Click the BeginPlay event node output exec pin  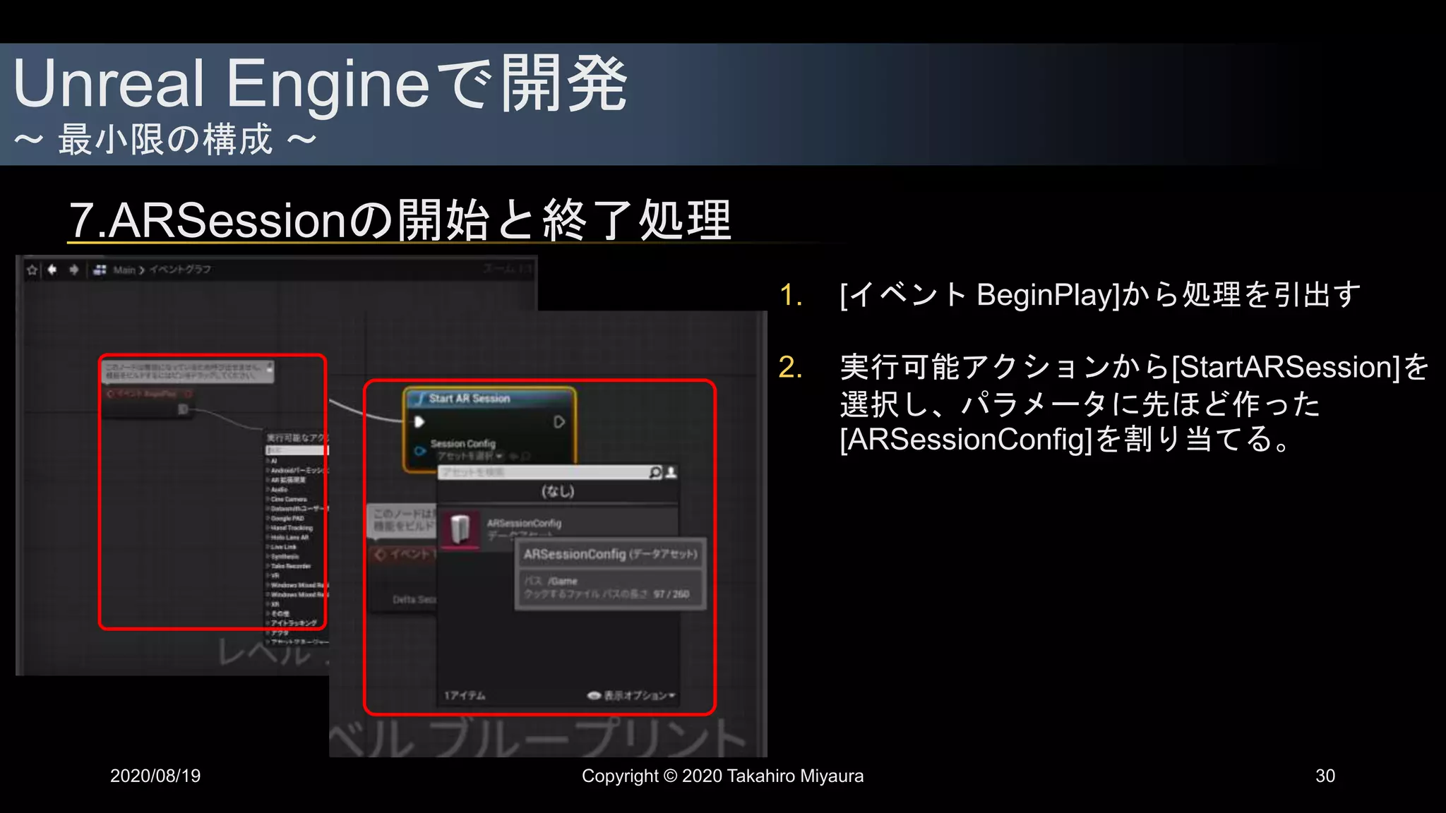(x=184, y=409)
